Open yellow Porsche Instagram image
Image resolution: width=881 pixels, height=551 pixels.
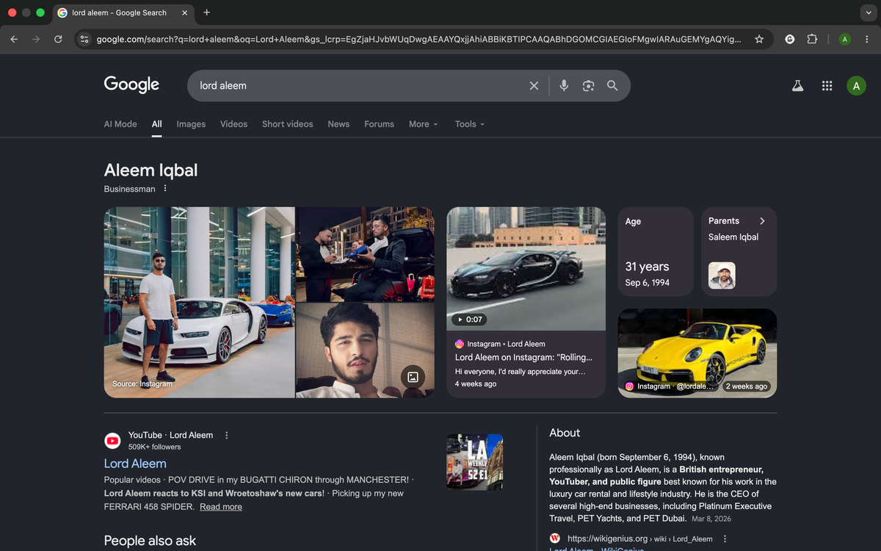[x=697, y=353]
